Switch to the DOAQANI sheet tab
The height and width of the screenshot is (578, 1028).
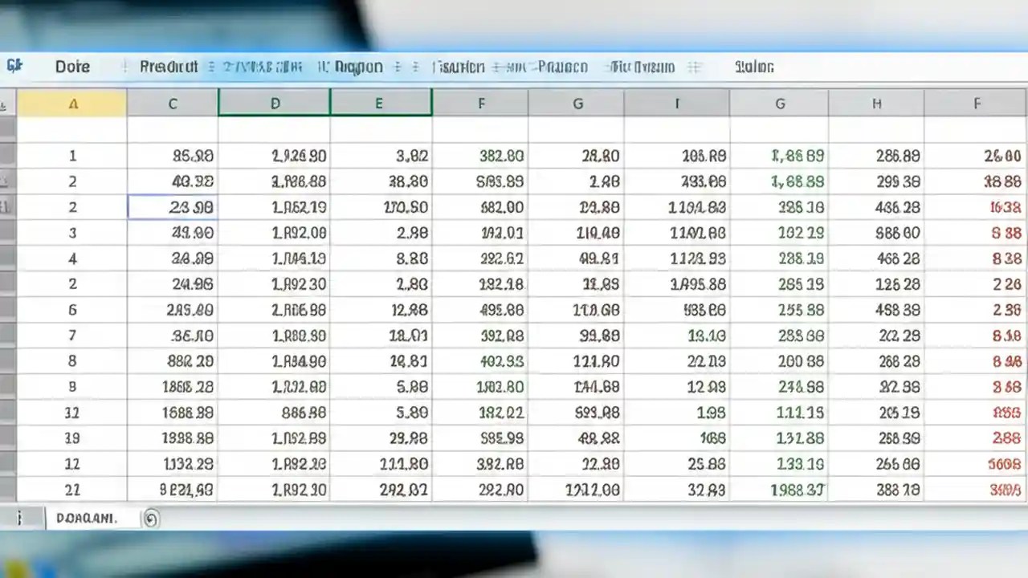[x=88, y=518]
